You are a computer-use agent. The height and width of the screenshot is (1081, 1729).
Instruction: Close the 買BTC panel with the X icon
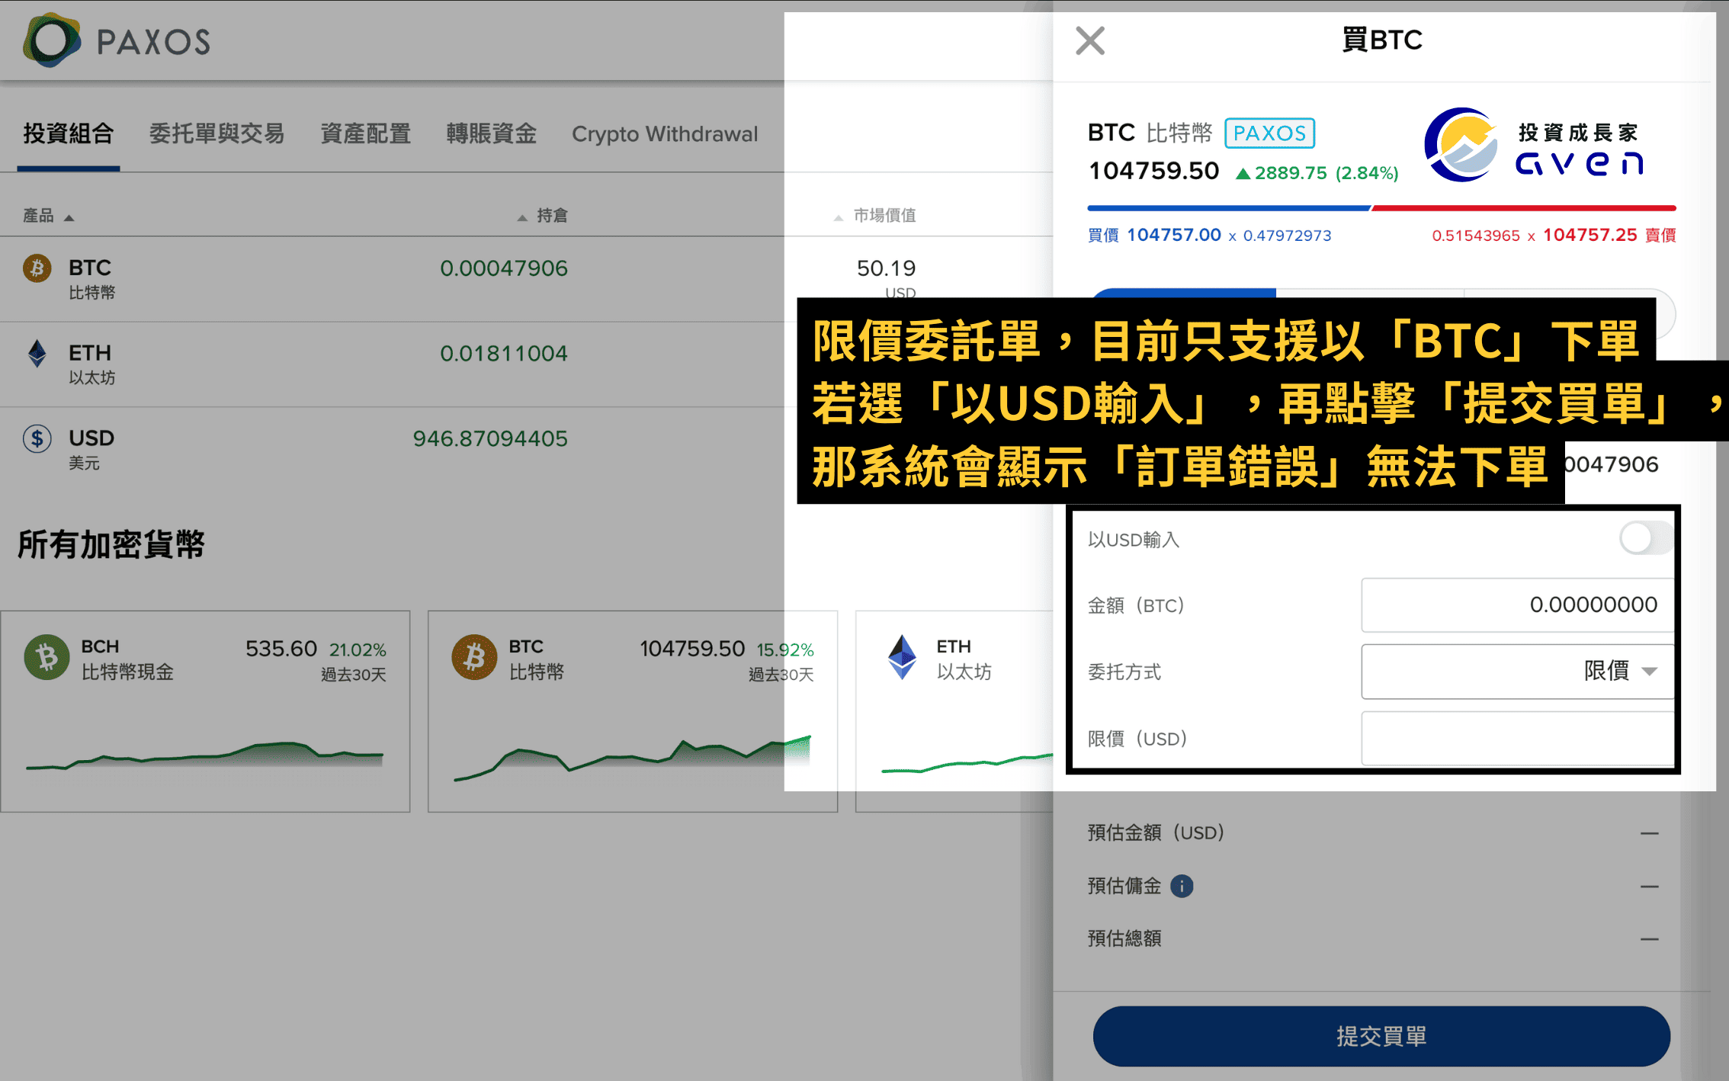[x=1089, y=41]
